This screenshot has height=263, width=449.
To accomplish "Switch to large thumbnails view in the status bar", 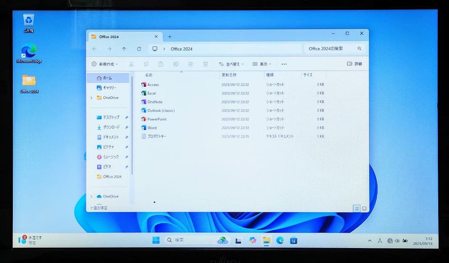I will click(x=365, y=208).
